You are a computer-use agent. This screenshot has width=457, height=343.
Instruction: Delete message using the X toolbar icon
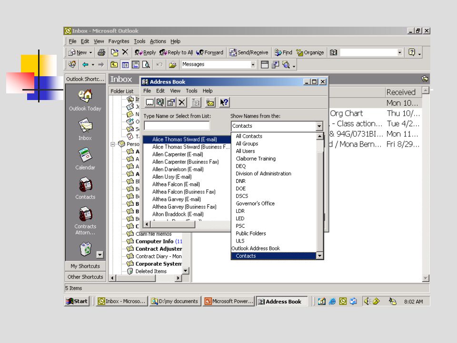pyautogui.click(x=125, y=52)
